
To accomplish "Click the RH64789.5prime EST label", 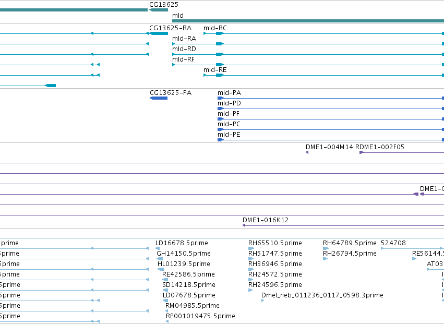I will (350, 243).
